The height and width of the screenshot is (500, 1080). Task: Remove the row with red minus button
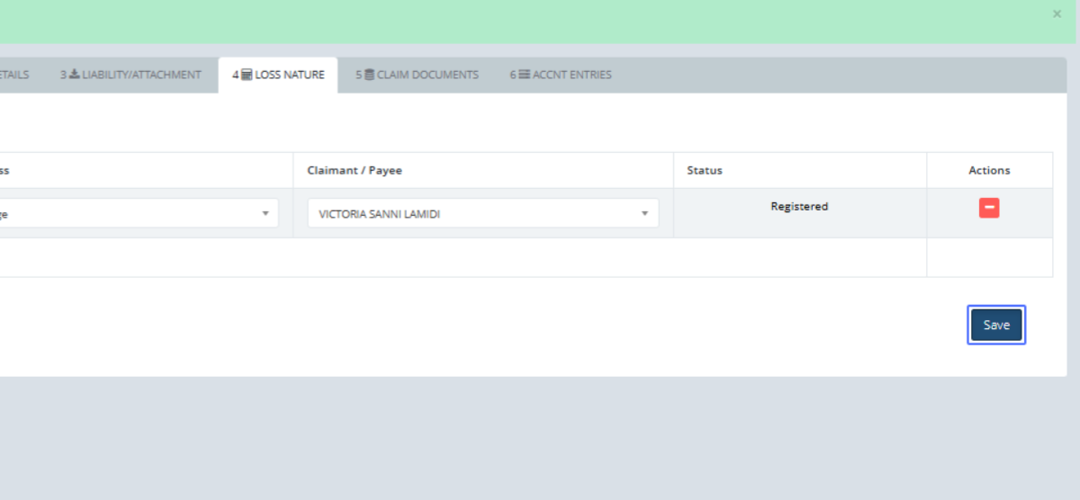point(989,208)
